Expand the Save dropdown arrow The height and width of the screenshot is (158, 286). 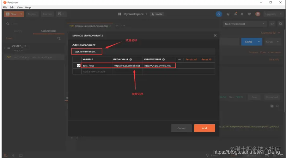click(277, 42)
